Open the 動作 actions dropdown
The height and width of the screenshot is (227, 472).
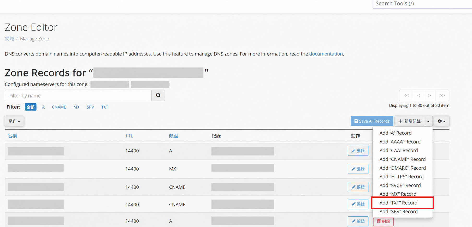click(x=14, y=121)
